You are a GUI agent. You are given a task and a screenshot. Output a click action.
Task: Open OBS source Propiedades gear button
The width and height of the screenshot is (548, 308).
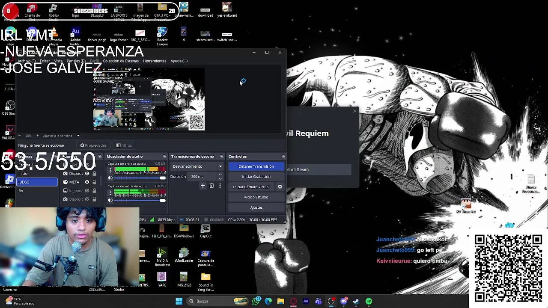(93, 145)
